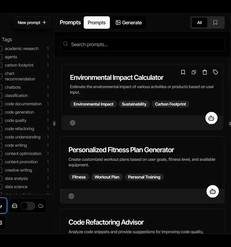231x247 pixels.
Task: Create a New prompt
Action: [32, 23]
